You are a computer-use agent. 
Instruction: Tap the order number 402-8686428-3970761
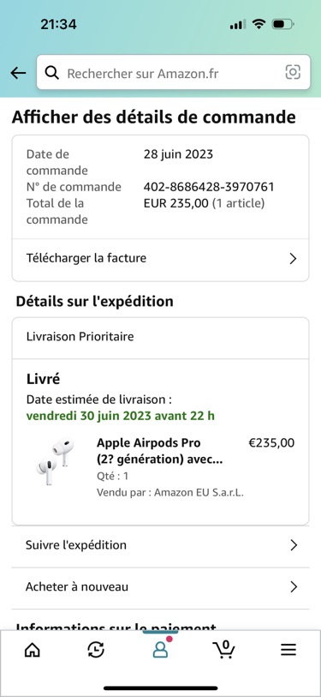point(209,187)
